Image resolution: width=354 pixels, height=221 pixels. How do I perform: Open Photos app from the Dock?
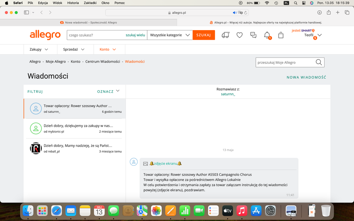coord(156,211)
